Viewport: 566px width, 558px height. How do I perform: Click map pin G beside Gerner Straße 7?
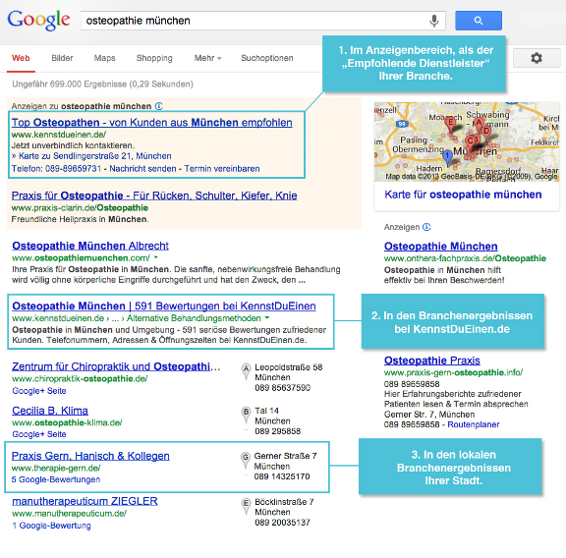246,460
